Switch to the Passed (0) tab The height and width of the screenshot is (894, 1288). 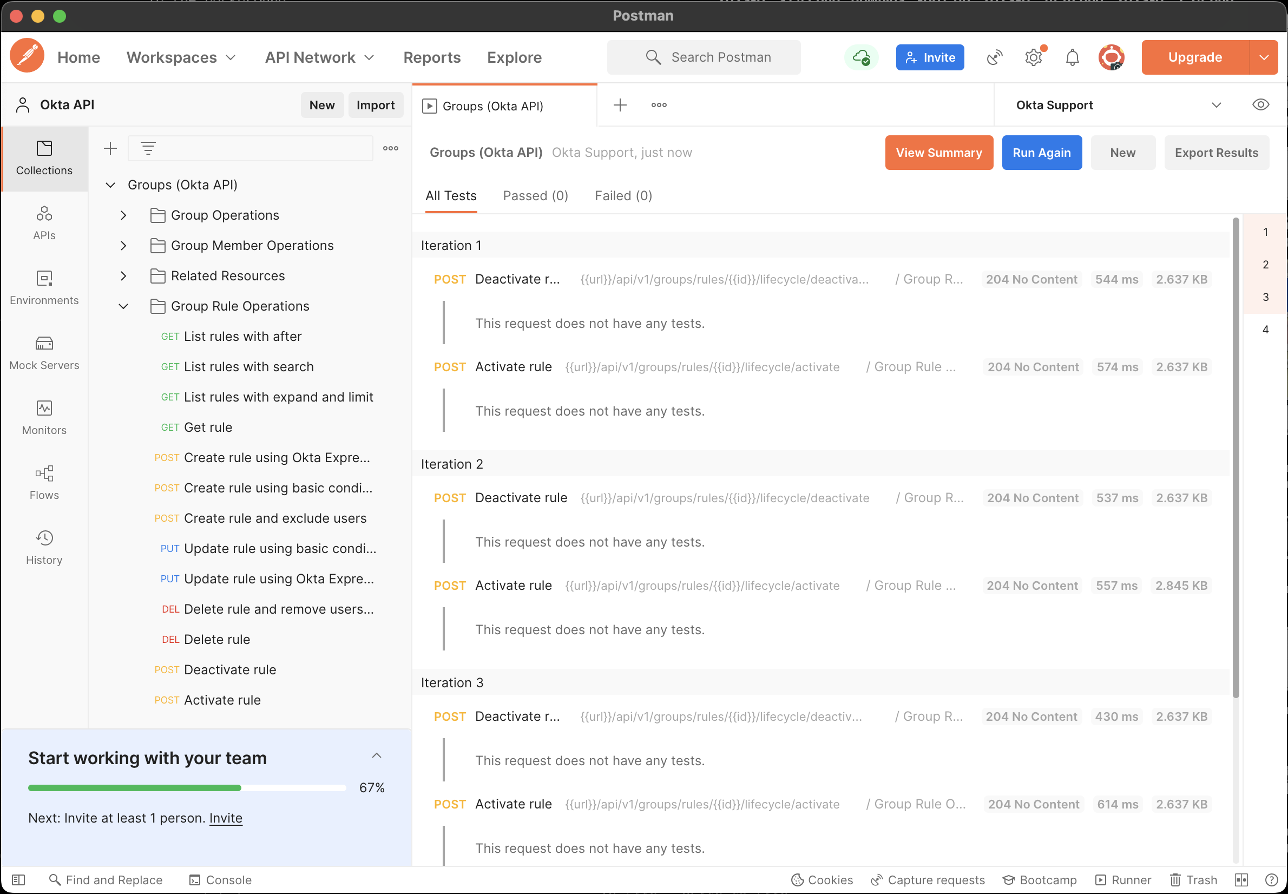(535, 195)
